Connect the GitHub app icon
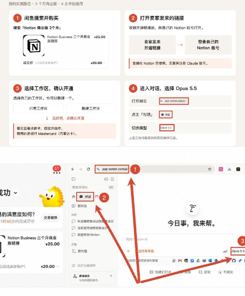The height and width of the screenshot is (296, 245). tap(234, 261)
